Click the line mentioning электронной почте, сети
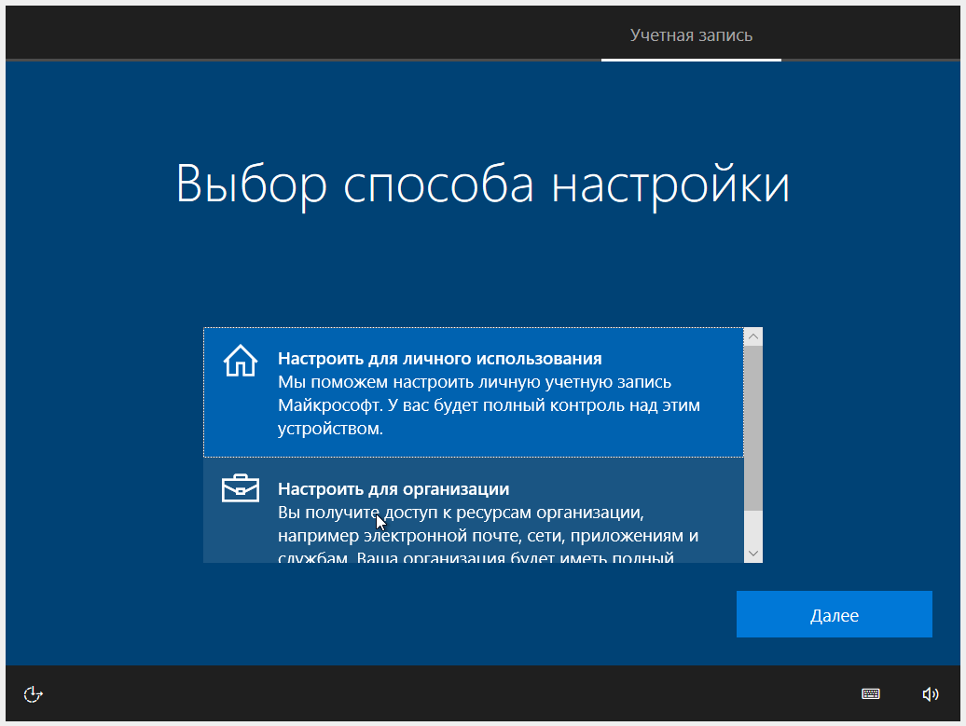This screenshot has width=966, height=726. [488, 536]
